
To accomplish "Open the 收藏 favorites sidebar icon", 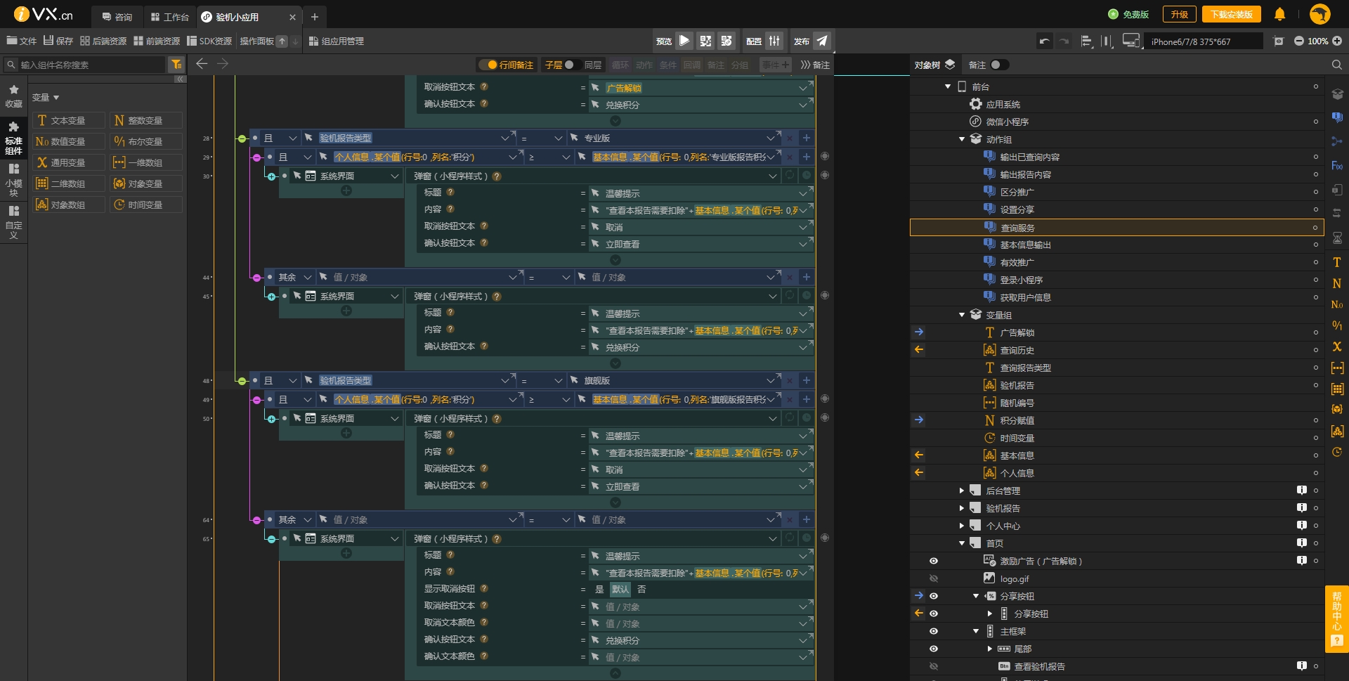I will (13, 96).
